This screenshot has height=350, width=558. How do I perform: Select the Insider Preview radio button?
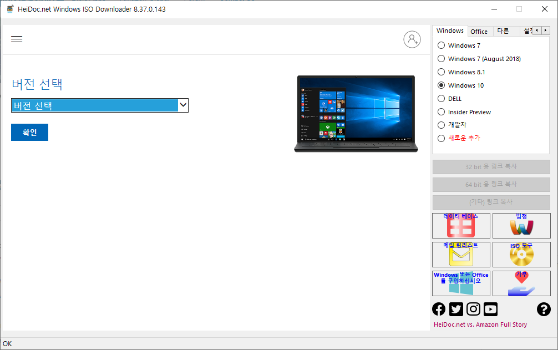(x=442, y=112)
